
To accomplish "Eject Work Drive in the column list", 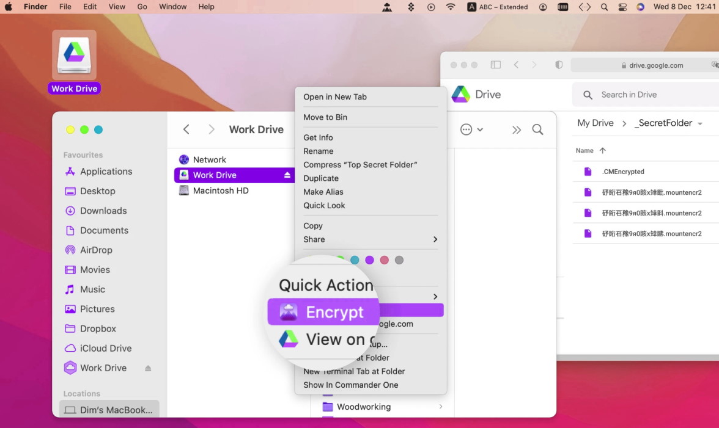I will pyautogui.click(x=287, y=175).
